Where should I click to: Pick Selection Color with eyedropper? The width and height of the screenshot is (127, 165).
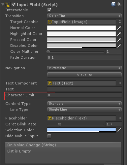119,130
